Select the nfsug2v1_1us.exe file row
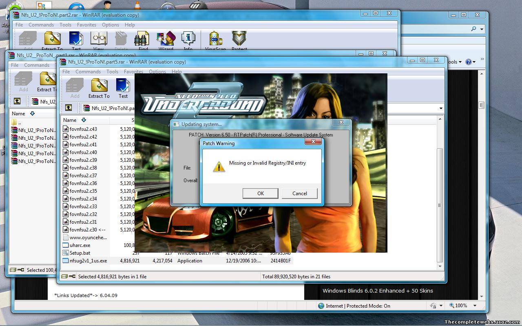This screenshot has height=326, width=522. (177, 260)
